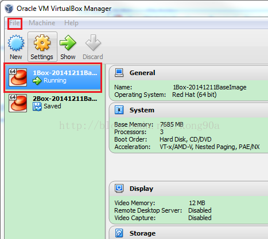The image size is (268, 239).
Task: Click the Storage section header title
Action: point(142,233)
